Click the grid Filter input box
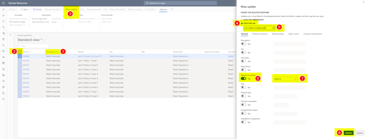 click(33, 46)
